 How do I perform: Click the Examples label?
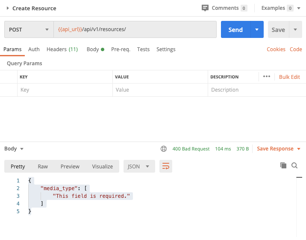(273, 8)
